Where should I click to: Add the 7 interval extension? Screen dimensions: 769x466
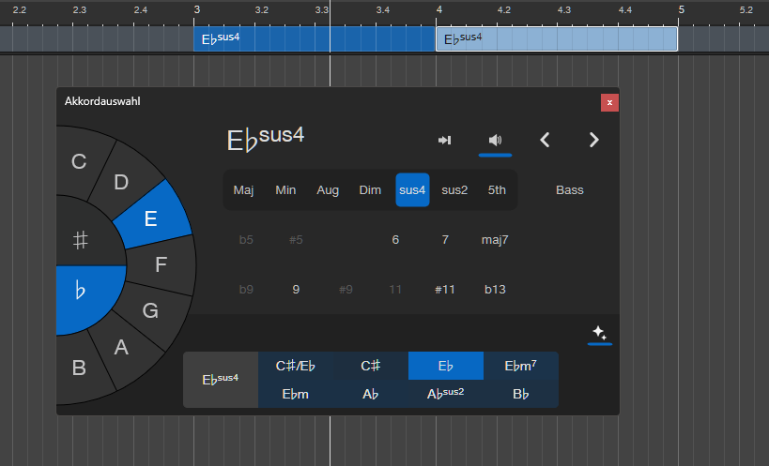point(445,240)
